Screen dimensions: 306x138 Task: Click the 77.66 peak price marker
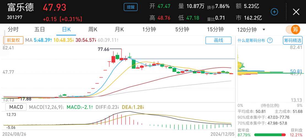(x=104, y=49)
